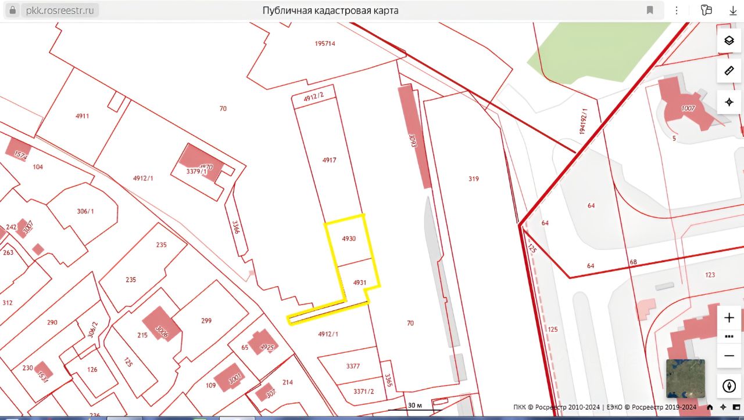Open the browser's vertical dots menu

coord(676,10)
